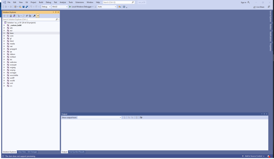Switch to the Git Changes tab
This screenshot has height=159, width=274.
click(x=32, y=152)
